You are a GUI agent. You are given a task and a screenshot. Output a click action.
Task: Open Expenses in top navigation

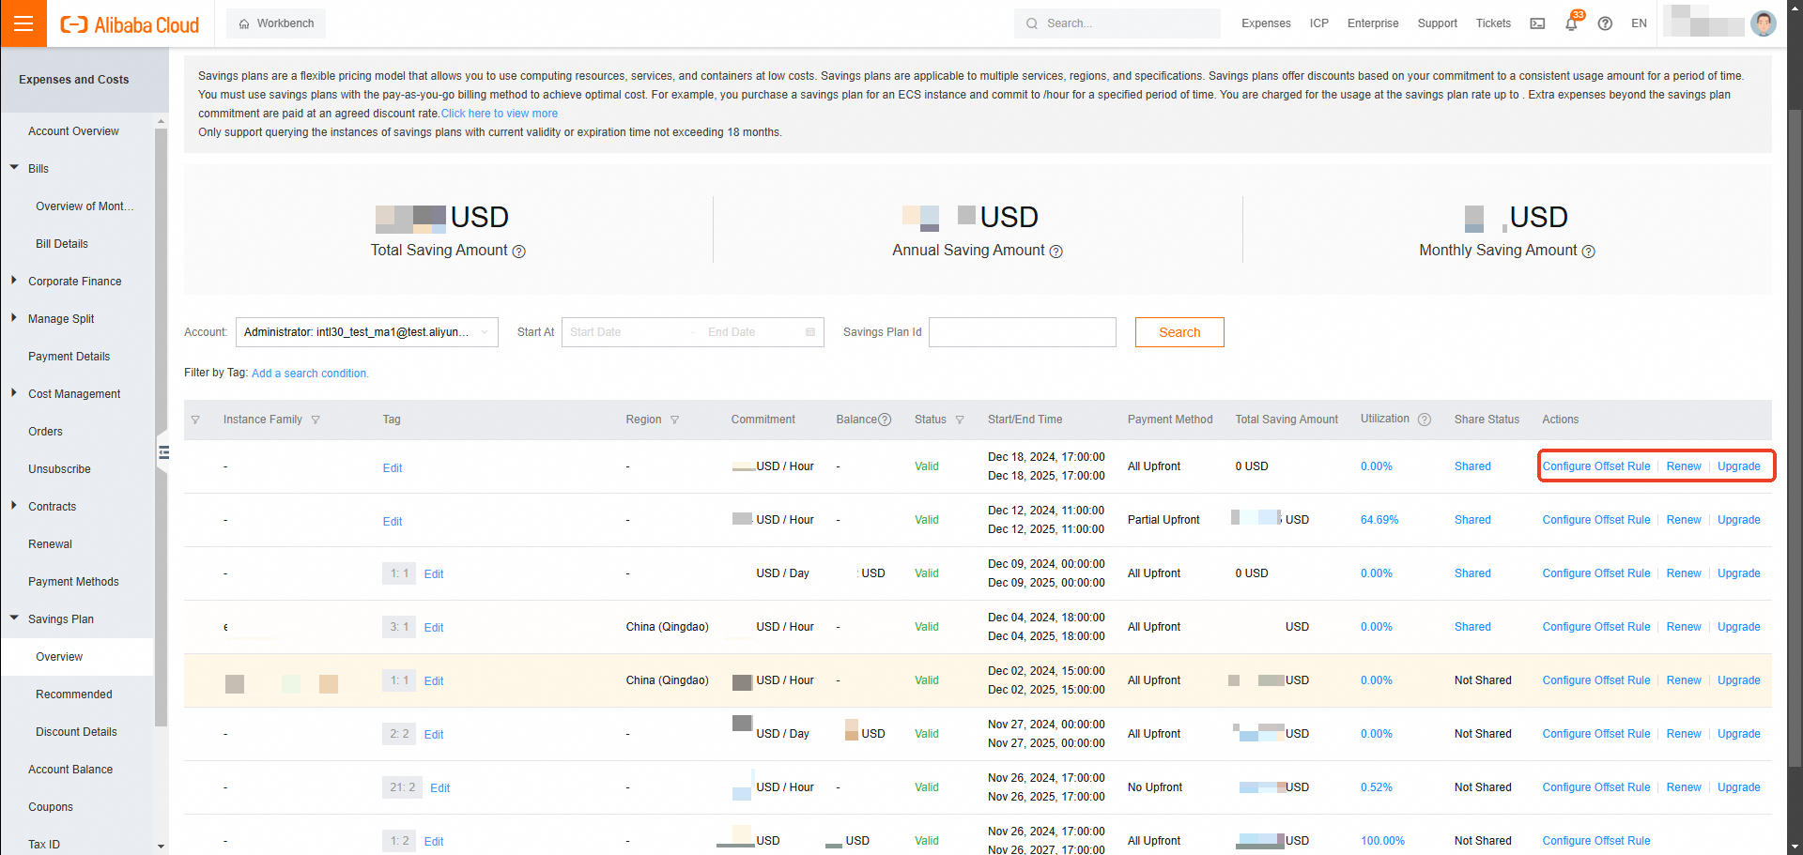(x=1266, y=23)
